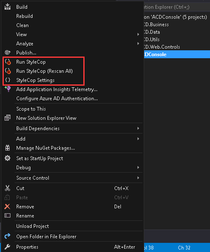Screen dimensions: 210x252
Task: Open the Source Control menu entry
Action: click(72, 178)
